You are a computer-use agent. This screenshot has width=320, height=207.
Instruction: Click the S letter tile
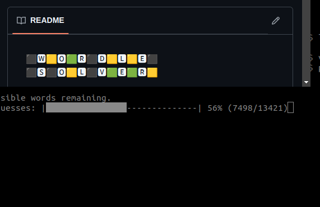tap(41, 72)
